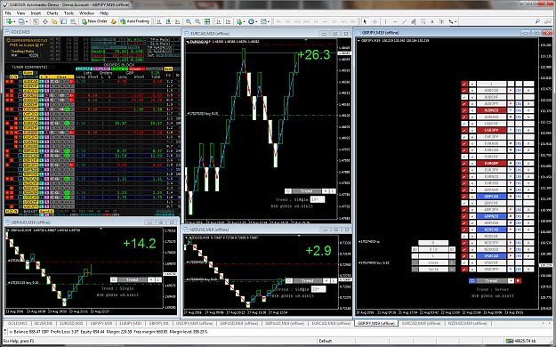Select the Cursor arrow tool

[366, 21]
